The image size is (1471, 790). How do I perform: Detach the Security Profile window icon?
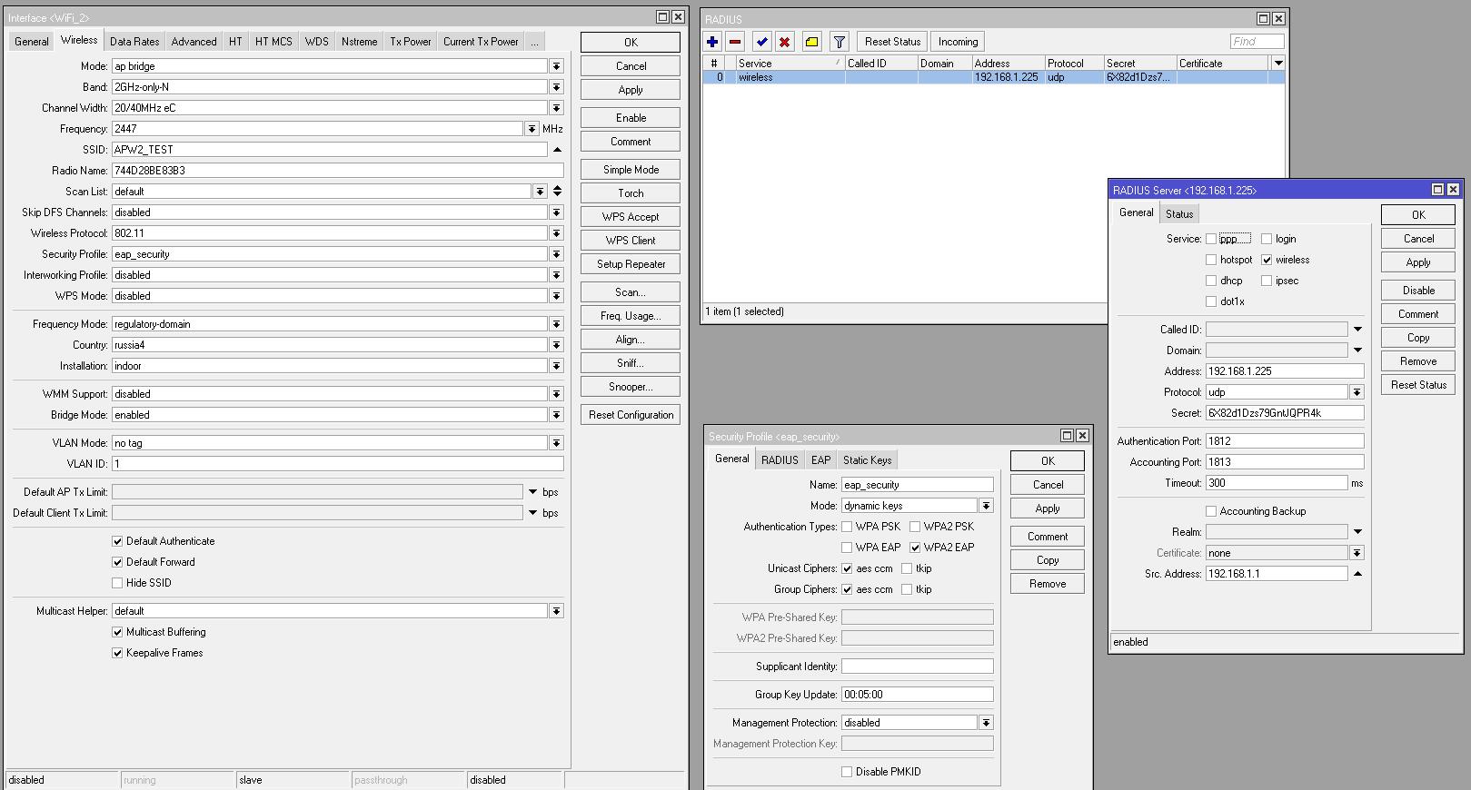coord(1067,436)
